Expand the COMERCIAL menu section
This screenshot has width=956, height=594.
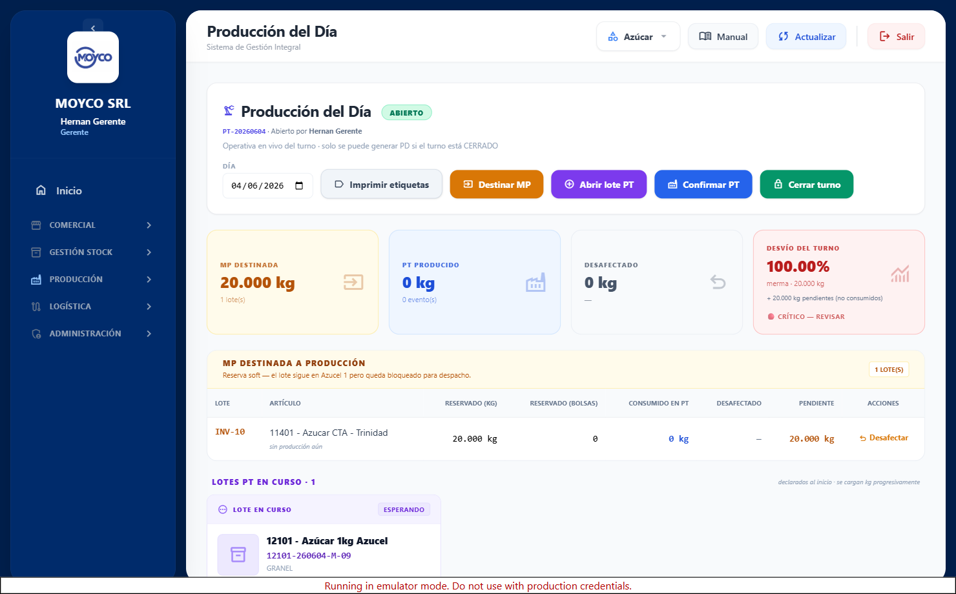coord(93,225)
